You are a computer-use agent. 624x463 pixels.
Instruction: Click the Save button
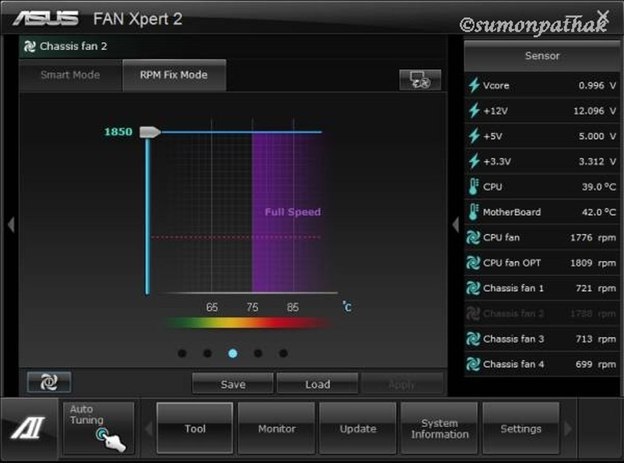click(233, 384)
